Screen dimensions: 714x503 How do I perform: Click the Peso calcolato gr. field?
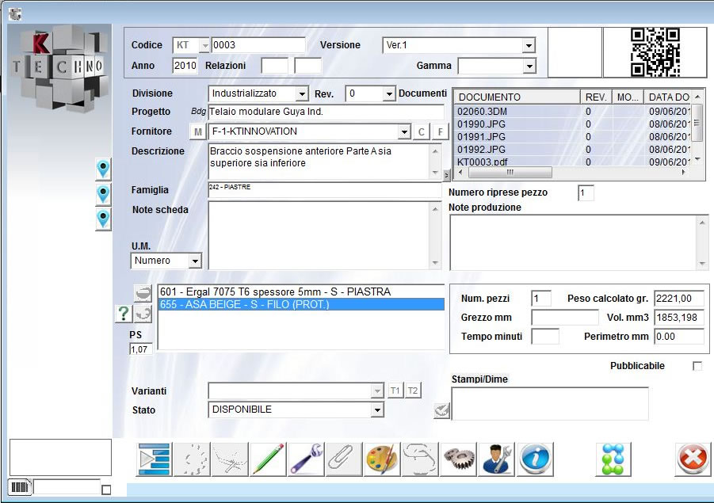coord(679,299)
